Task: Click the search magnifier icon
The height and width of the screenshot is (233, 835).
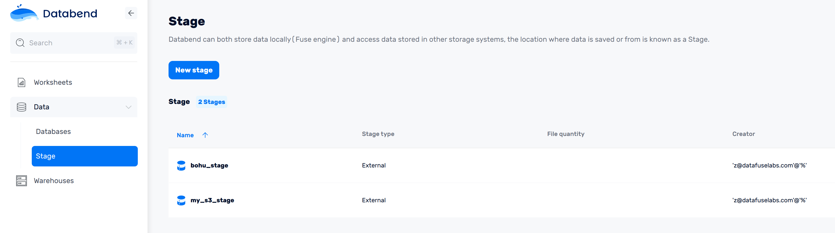Action: click(x=20, y=43)
